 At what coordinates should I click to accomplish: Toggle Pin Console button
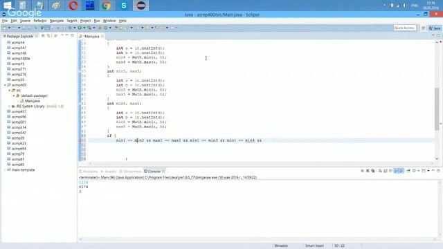[408, 171]
